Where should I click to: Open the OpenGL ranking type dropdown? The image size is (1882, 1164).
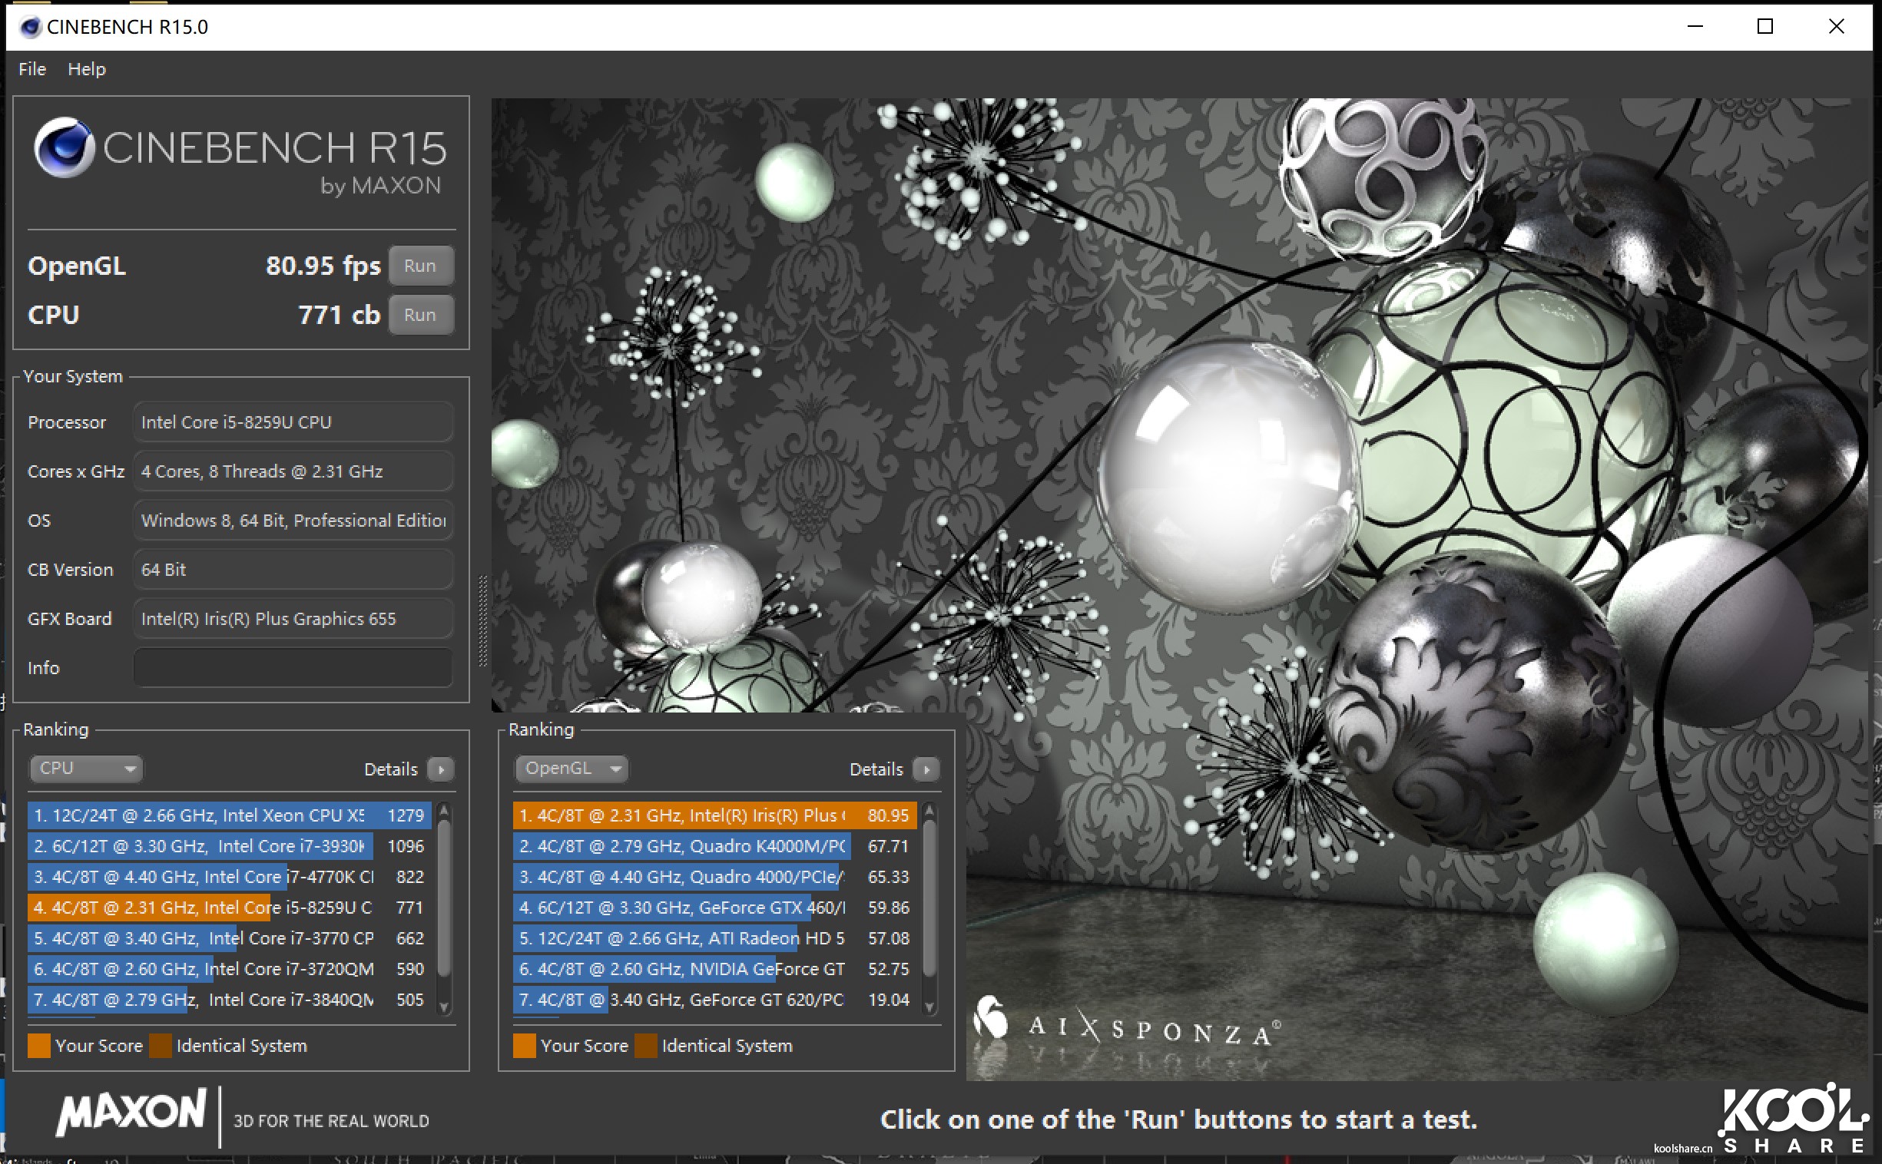(572, 769)
